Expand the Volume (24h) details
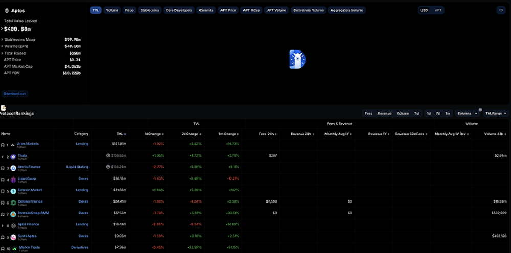Image resolution: width=511 pixels, height=253 pixels. click(2, 46)
